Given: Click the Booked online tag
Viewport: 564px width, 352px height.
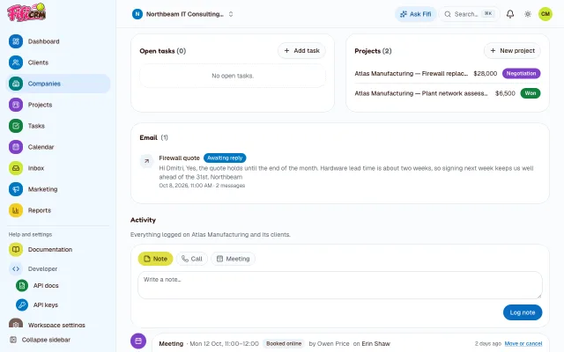Looking at the screenshot, I should 284,344.
